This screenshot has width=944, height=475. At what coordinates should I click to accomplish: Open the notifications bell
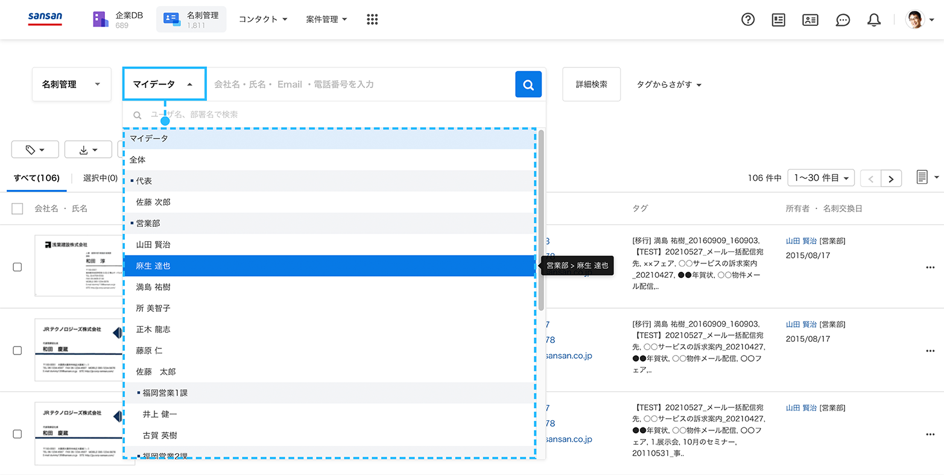click(x=874, y=20)
